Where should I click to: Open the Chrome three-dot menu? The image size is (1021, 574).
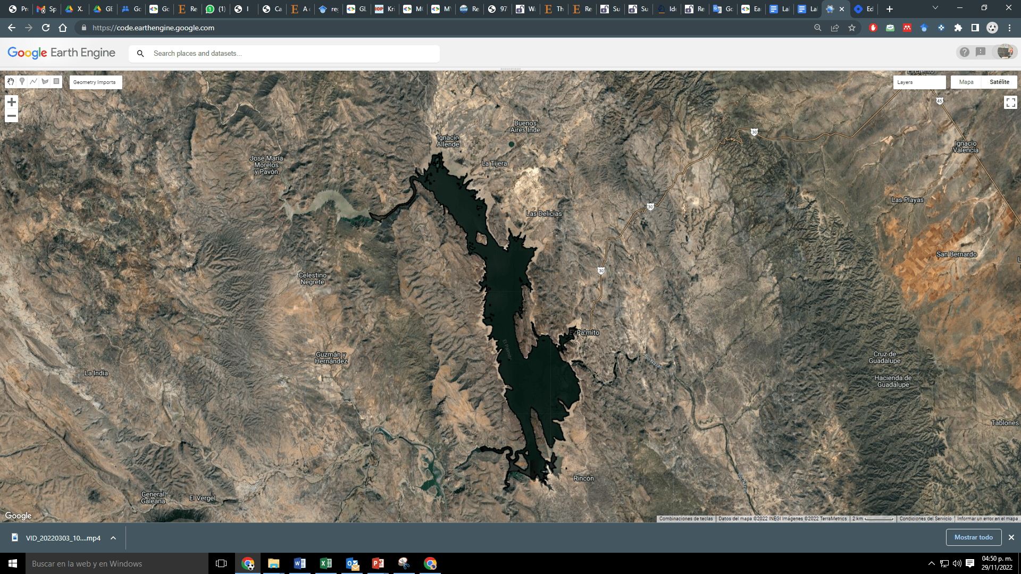(x=1009, y=28)
